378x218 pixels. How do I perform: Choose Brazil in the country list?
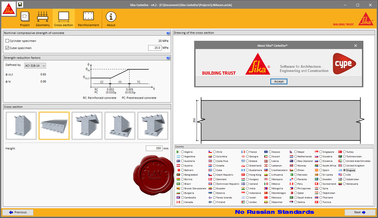183,184
